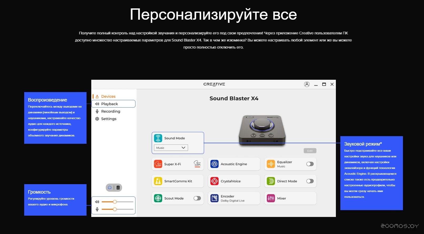Open the user account profile icon

click(307, 84)
